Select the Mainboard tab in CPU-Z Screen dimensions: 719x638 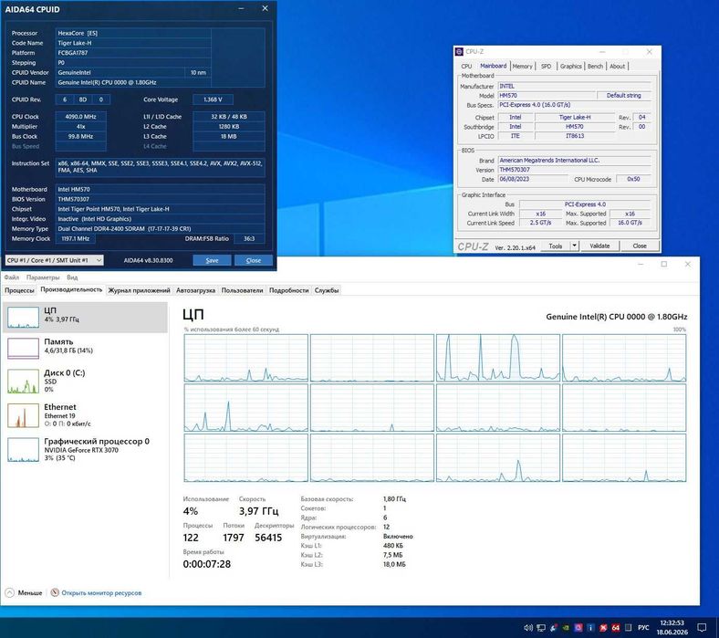click(493, 66)
